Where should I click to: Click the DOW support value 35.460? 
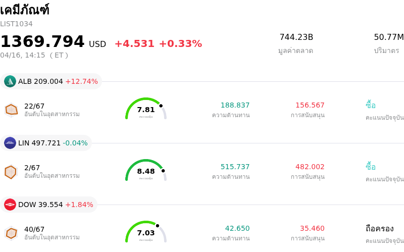[312, 228]
